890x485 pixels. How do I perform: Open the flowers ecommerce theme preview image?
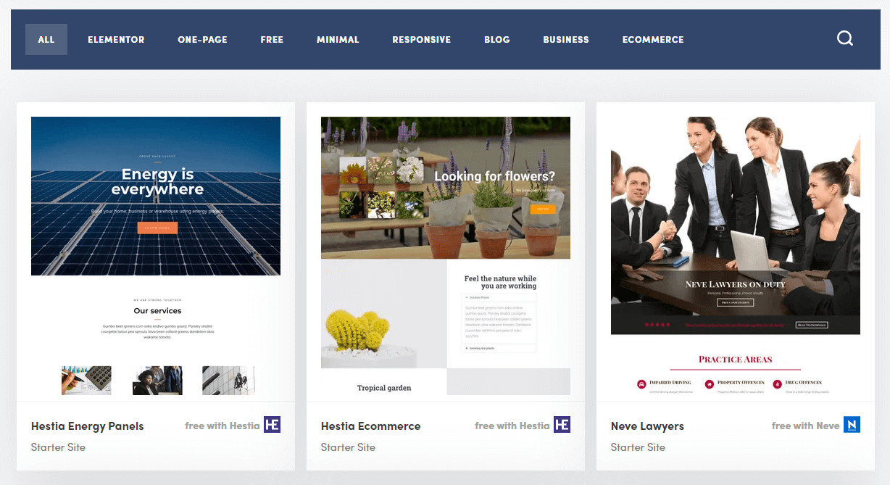pyautogui.click(x=446, y=256)
